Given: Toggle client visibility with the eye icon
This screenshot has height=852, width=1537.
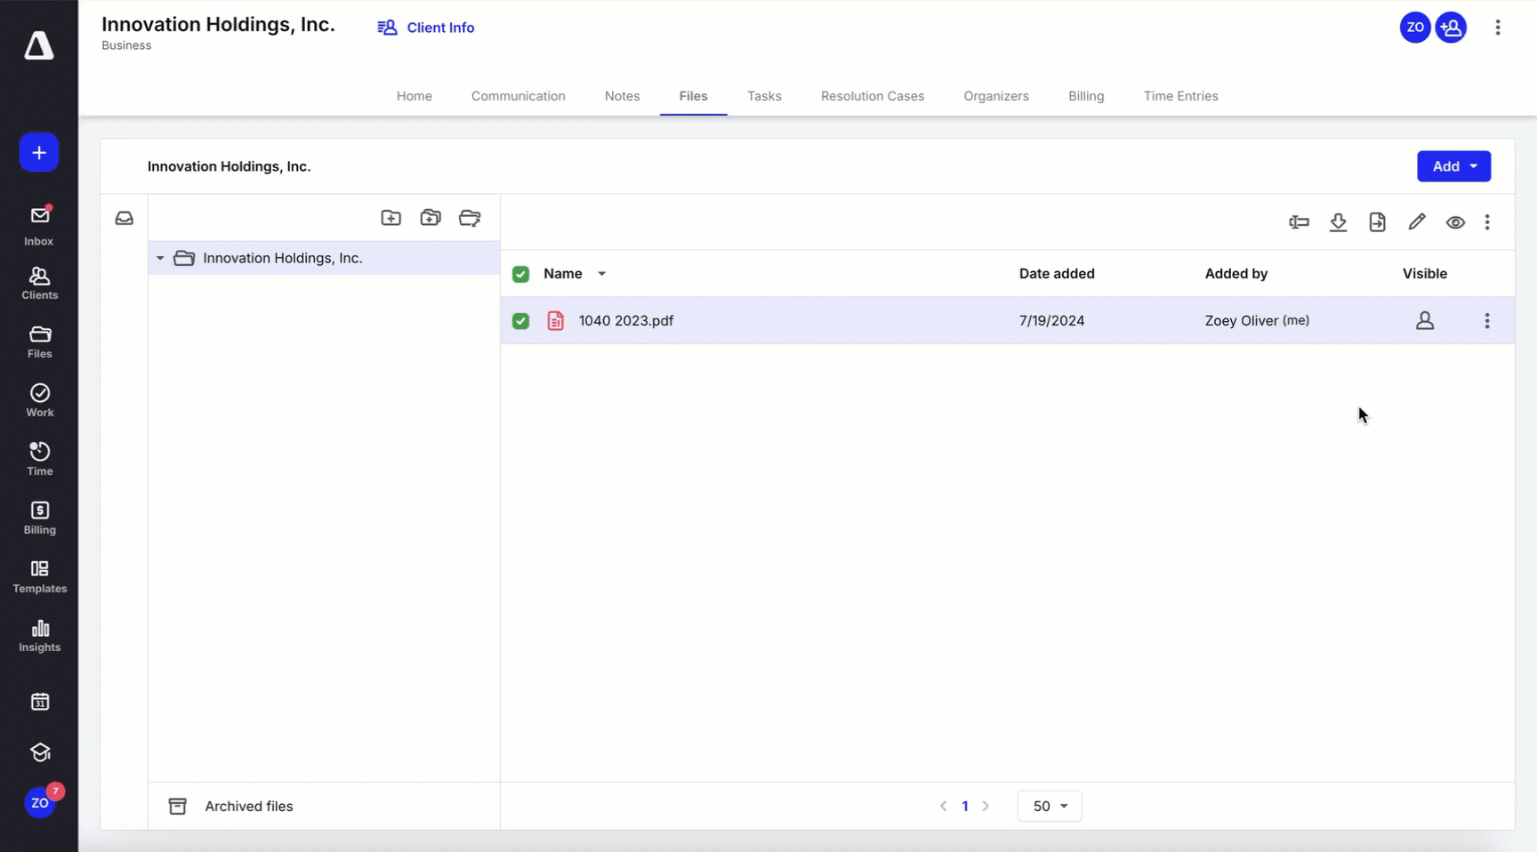Looking at the screenshot, I should click(1456, 222).
